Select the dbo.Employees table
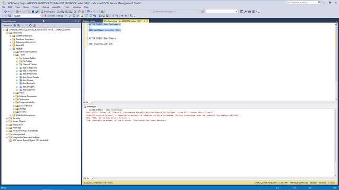Image resolution: width=339 pixels, height=190 pixels. (x=30, y=74)
